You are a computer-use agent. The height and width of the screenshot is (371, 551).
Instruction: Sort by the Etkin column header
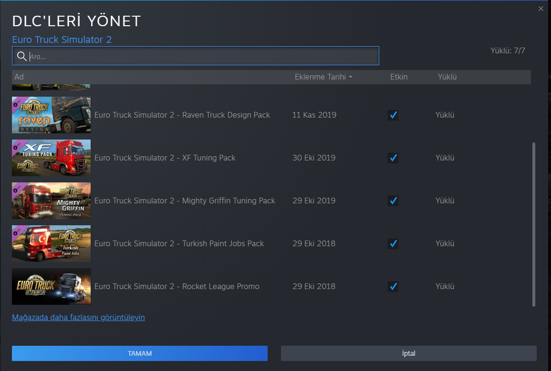click(399, 77)
